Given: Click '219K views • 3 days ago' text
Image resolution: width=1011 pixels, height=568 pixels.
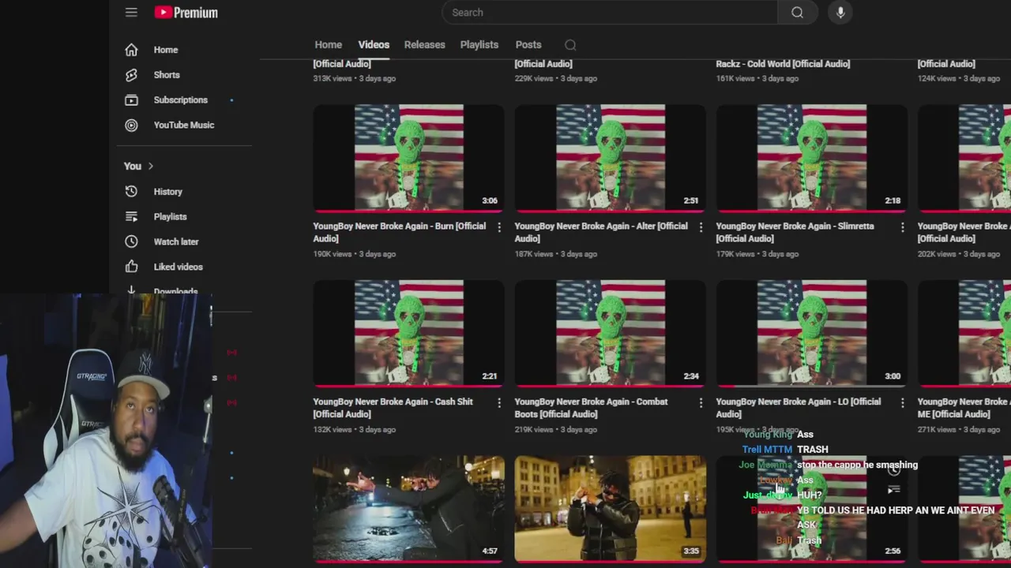Looking at the screenshot, I should coord(555,430).
